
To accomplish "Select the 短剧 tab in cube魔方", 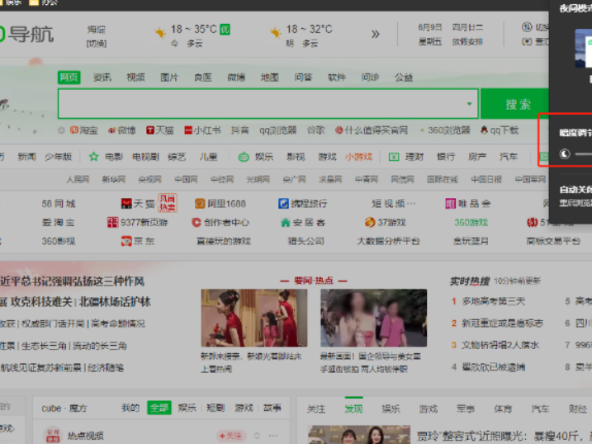I will (x=215, y=408).
